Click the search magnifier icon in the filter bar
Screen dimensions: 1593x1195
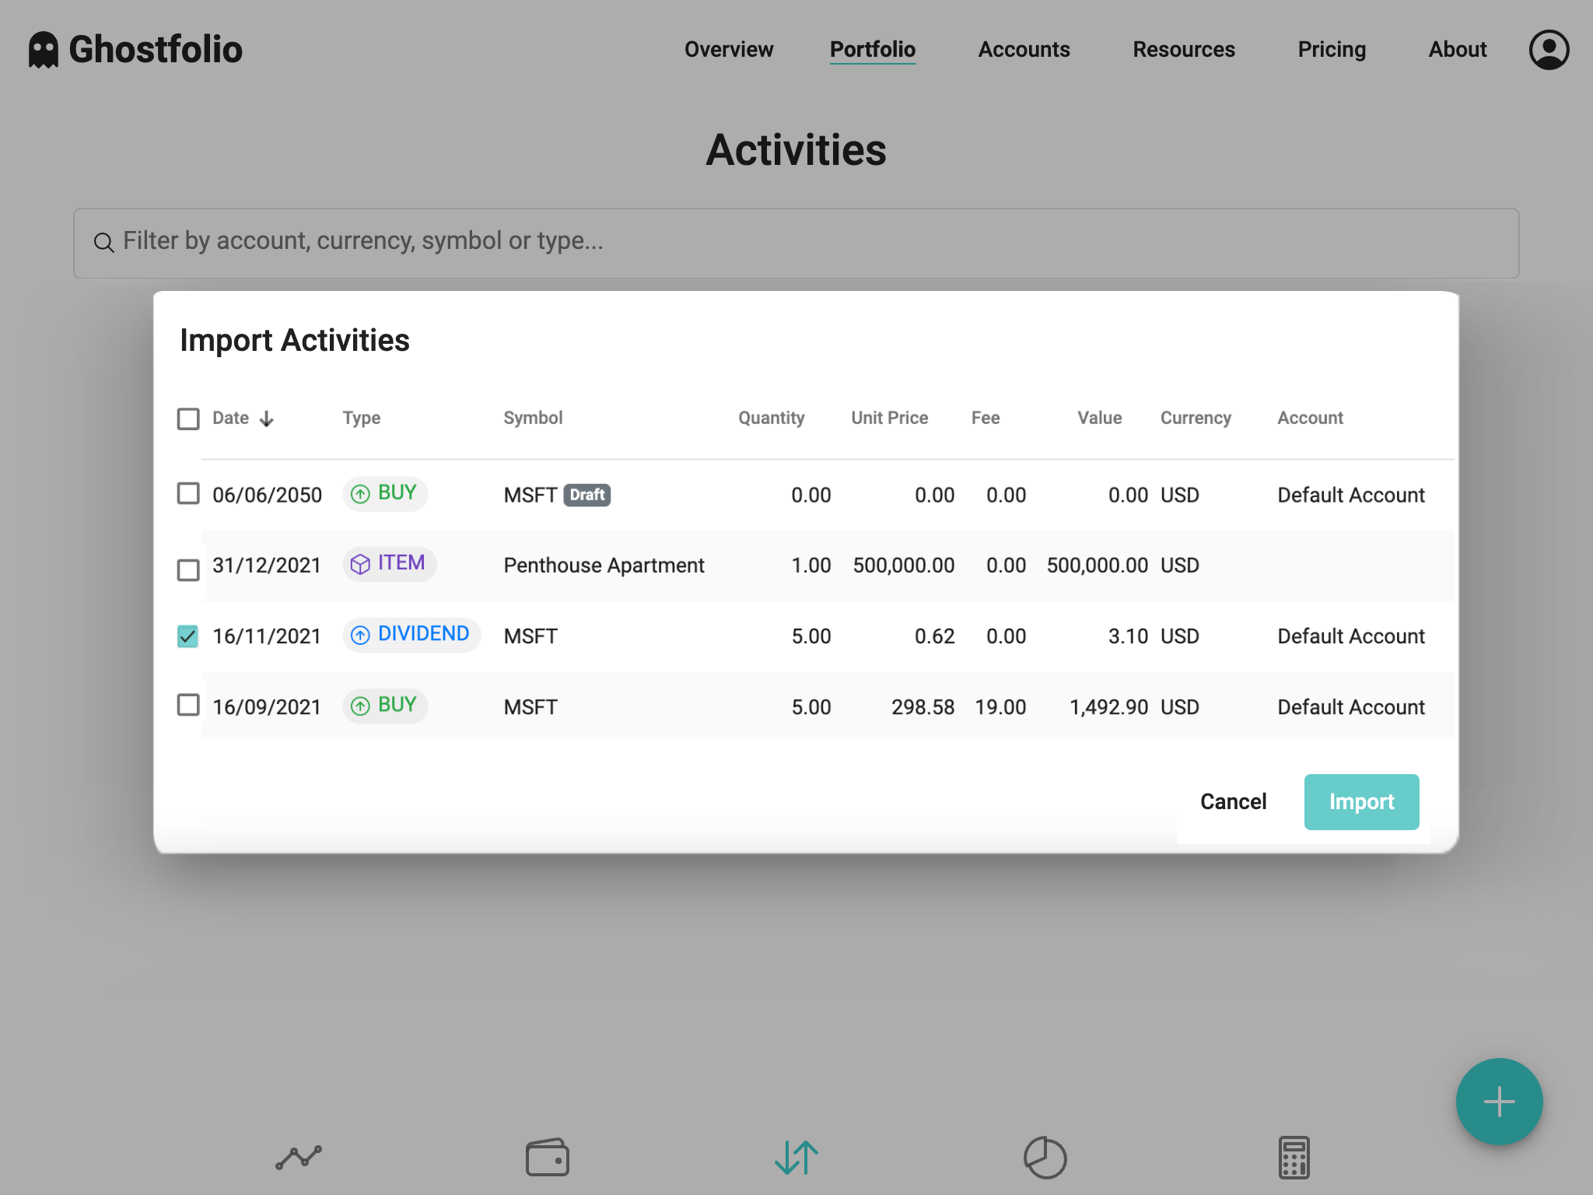pos(105,243)
